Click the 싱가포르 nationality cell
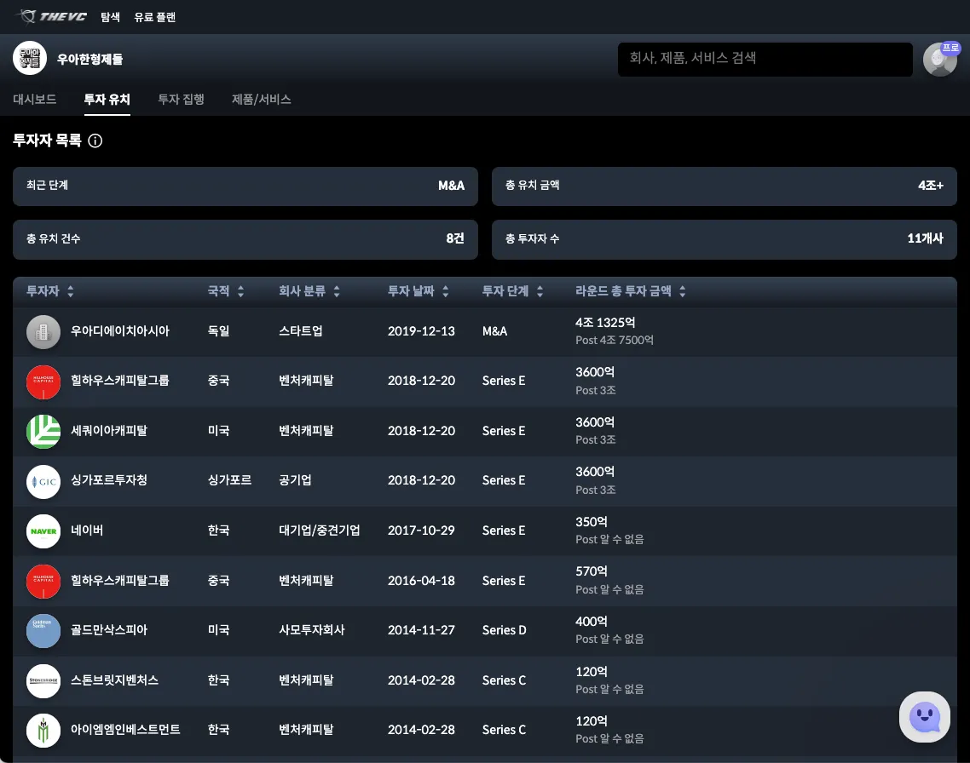The image size is (970, 763). click(229, 479)
